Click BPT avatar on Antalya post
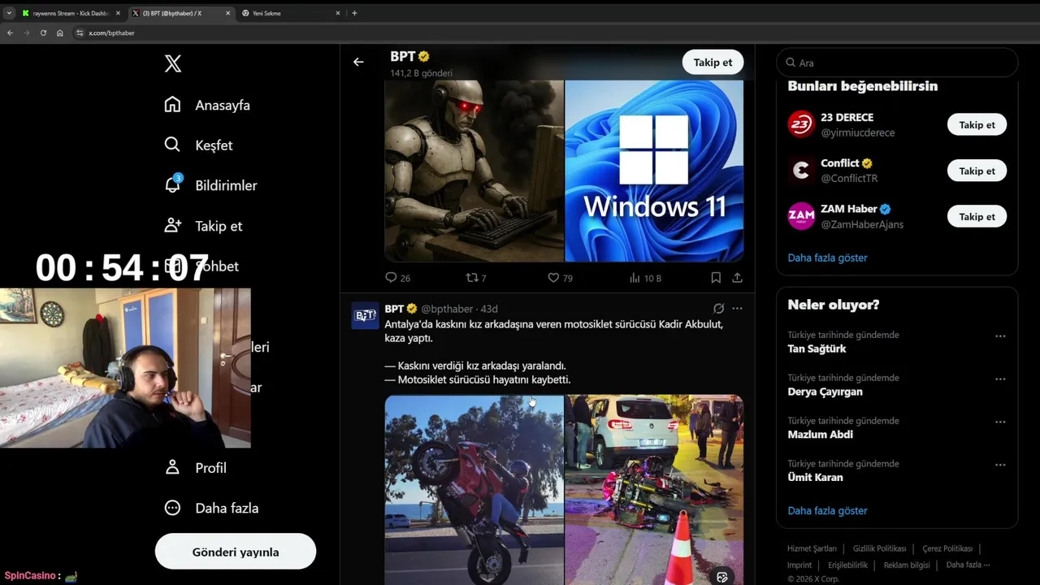1040x585 pixels. pos(365,315)
